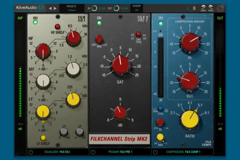Toggle the NRML/BUS TYPE blue button

click(x=161, y=109)
